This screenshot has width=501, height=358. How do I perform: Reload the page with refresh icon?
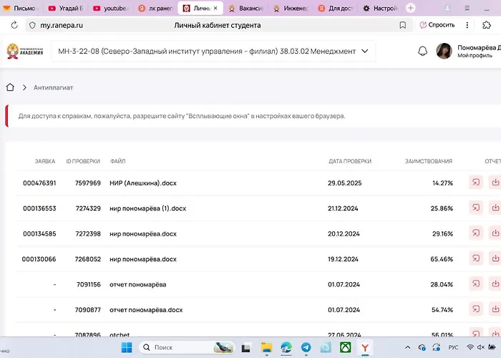click(14, 25)
